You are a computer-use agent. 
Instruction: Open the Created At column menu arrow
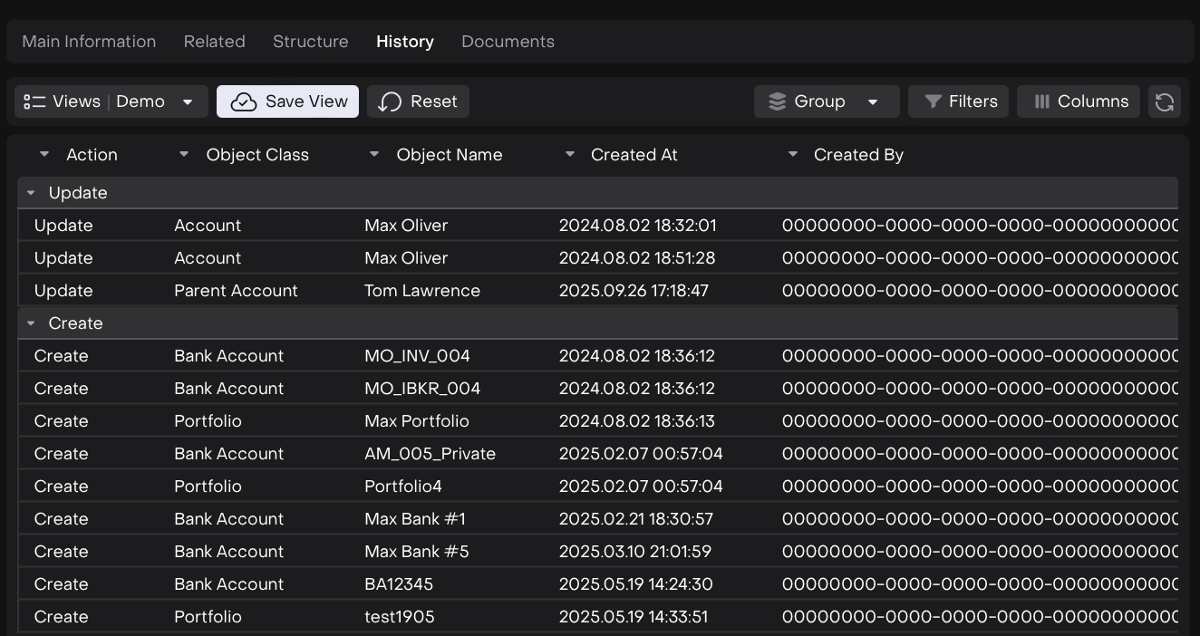(570, 155)
